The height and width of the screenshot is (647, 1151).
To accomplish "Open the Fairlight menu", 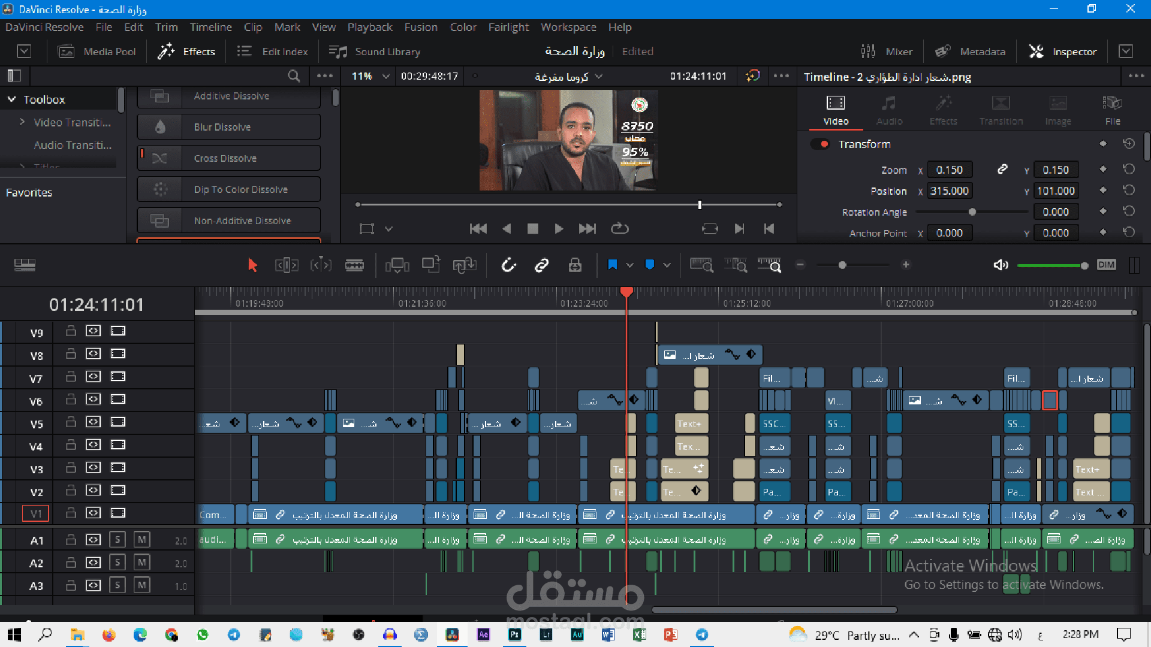I will coord(508,28).
